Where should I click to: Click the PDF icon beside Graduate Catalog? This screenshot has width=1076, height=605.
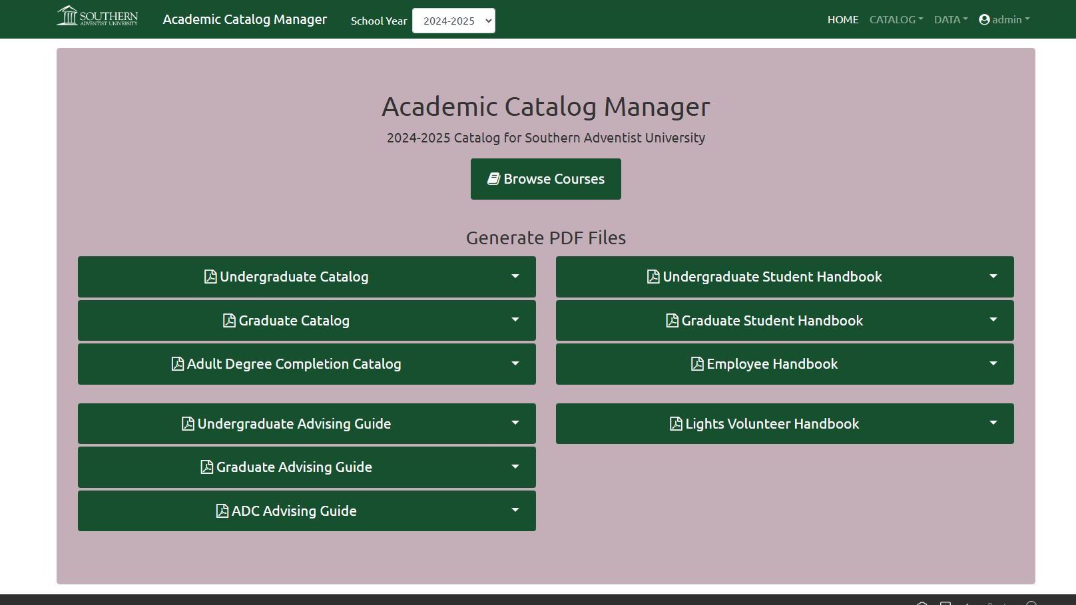[229, 321]
